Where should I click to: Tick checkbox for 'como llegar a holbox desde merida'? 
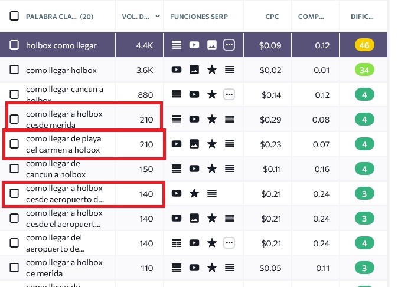coord(14,119)
